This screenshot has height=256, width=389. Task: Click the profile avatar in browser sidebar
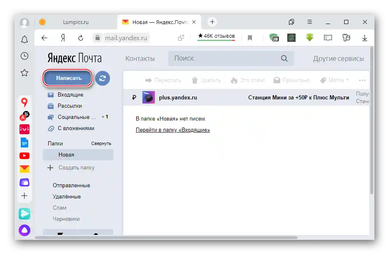pyautogui.click(x=24, y=22)
